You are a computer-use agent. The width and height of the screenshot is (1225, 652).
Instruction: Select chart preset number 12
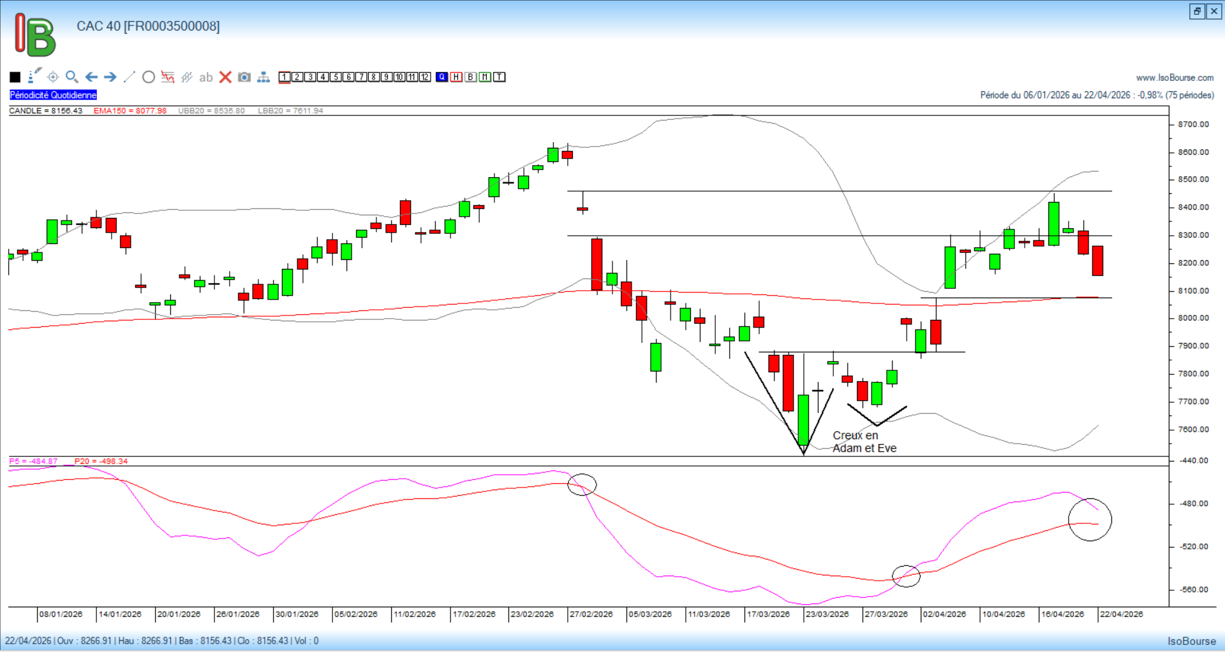click(425, 77)
